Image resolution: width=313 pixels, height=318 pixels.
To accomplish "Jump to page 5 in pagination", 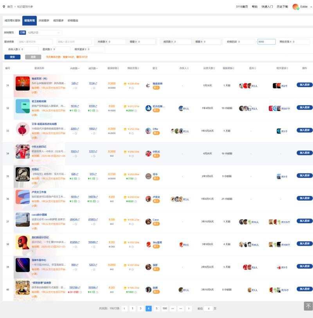I will point(156,308).
